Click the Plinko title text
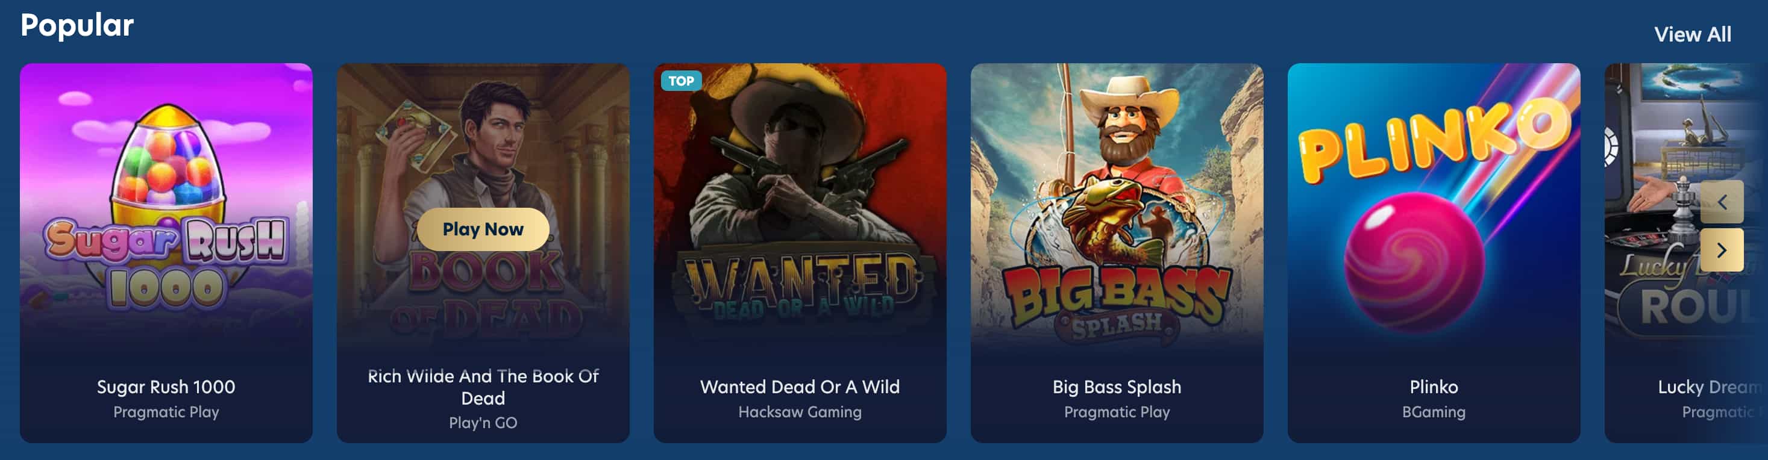Screen dimensions: 1768x460 pyautogui.click(x=1434, y=387)
